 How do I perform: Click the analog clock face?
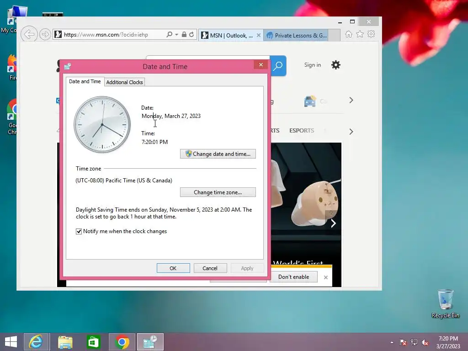102,124
